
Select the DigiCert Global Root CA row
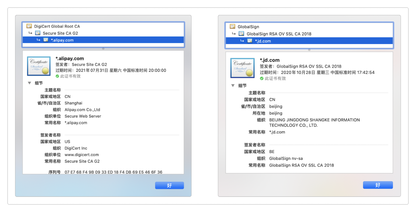[x=103, y=26]
